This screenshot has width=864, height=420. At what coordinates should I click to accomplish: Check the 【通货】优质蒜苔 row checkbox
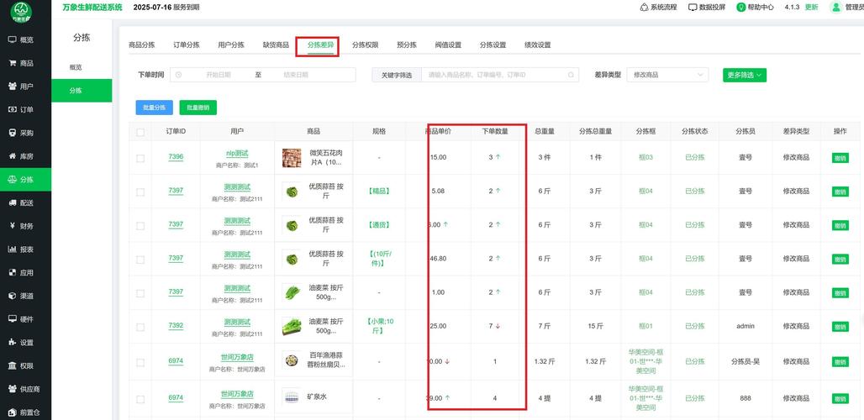click(140, 226)
